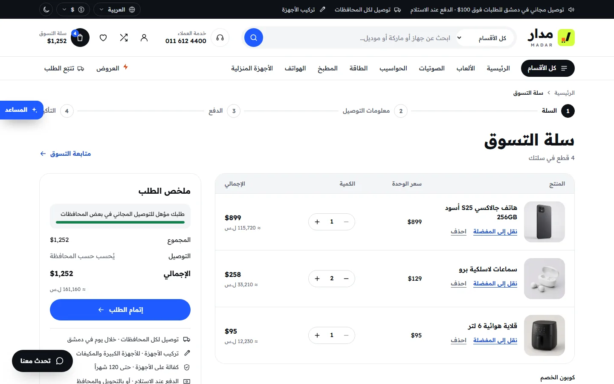Open the الطاقة navigation item
Viewport: 614px width, 384px height.
tap(359, 68)
